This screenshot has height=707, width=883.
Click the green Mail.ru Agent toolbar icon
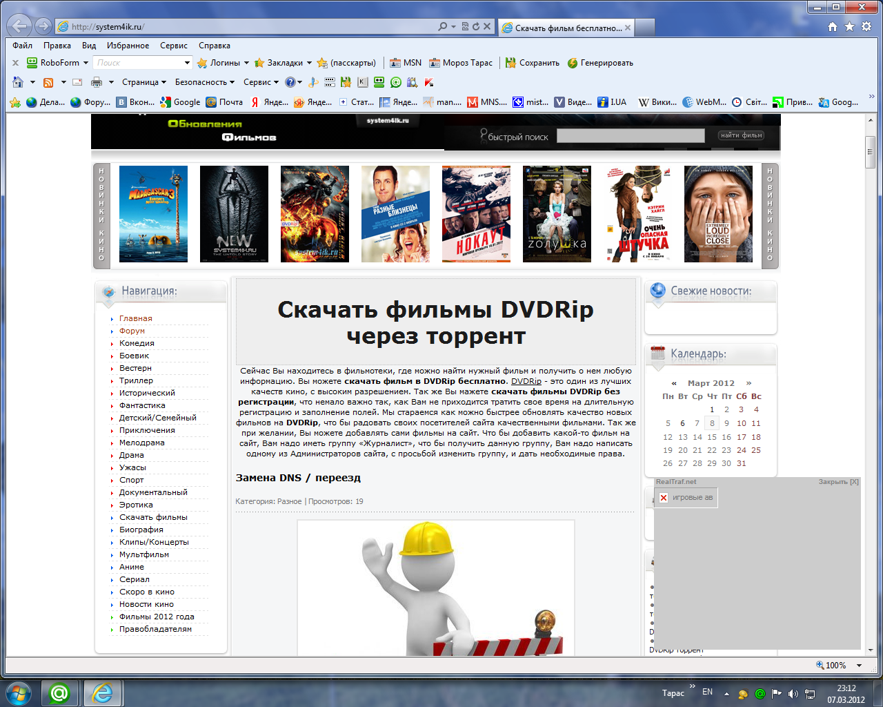pyautogui.click(x=396, y=82)
